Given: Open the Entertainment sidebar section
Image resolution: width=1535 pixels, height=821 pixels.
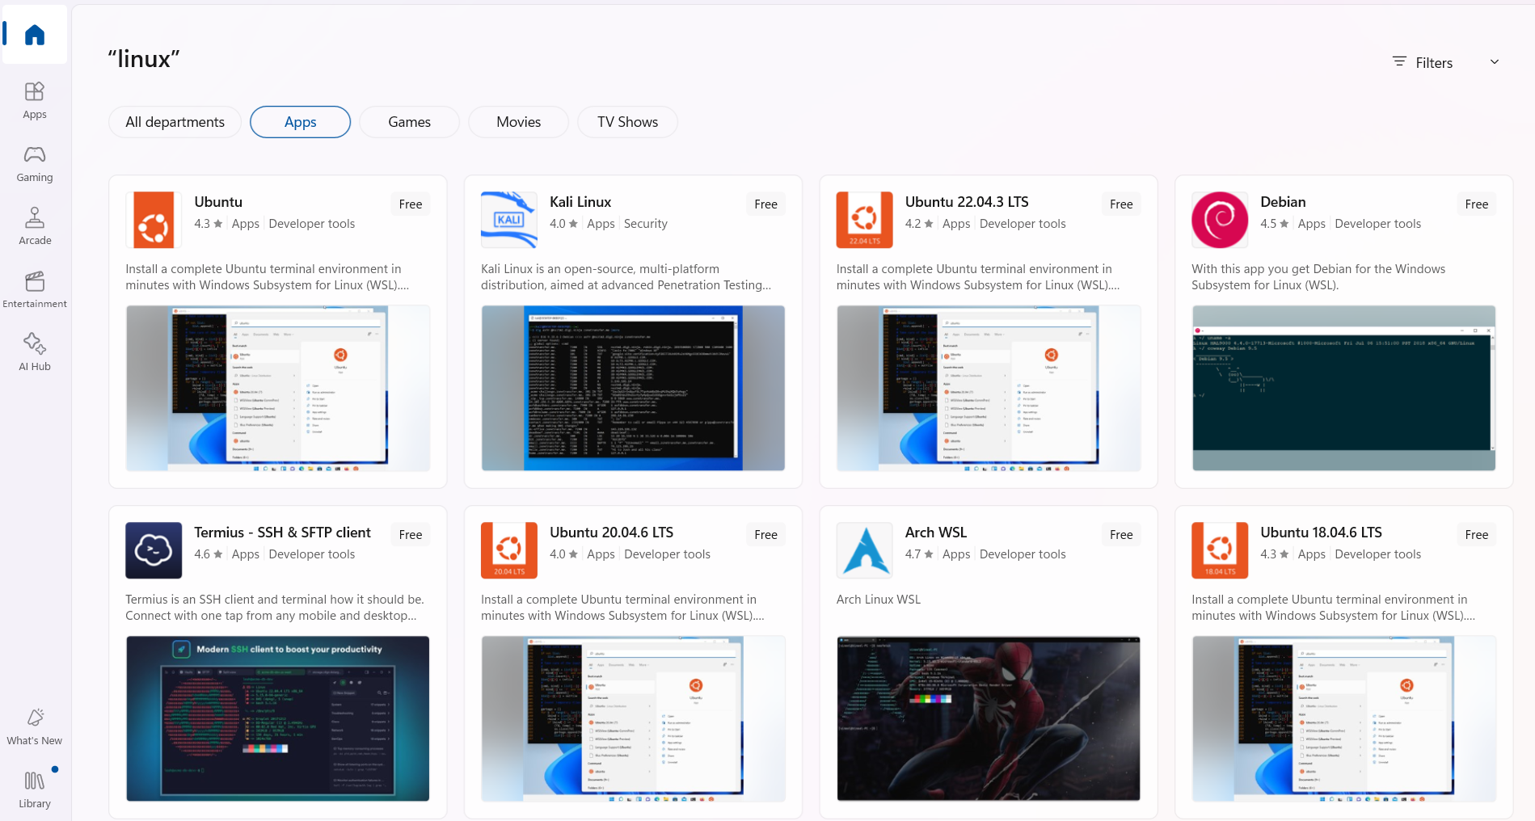Looking at the screenshot, I should 35,289.
